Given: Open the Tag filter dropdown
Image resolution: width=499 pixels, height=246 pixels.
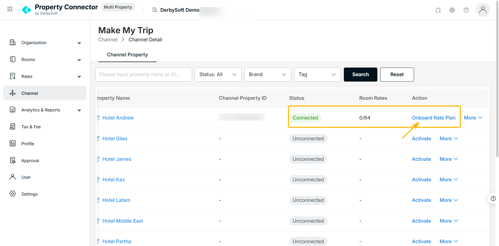Looking at the screenshot, I should tap(317, 75).
